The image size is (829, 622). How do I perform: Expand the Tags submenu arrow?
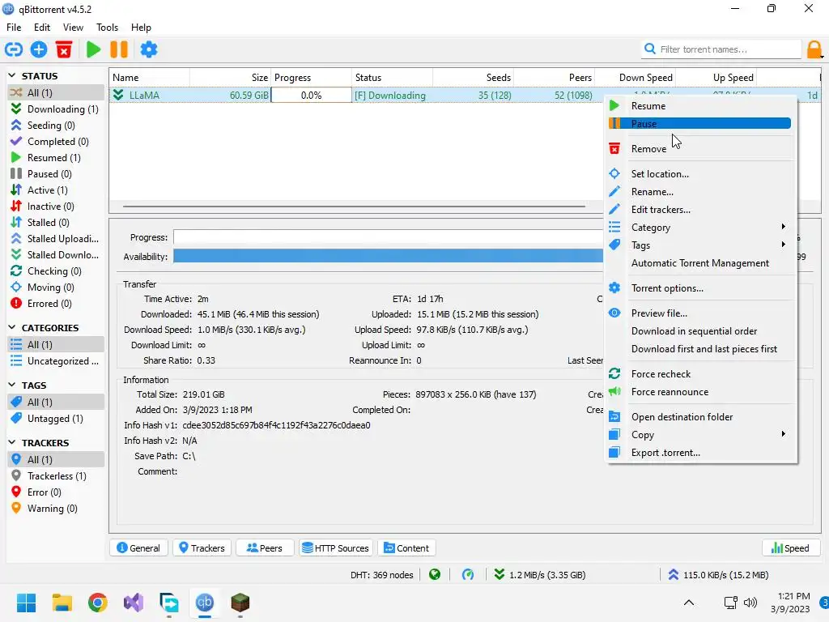tap(784, 245)
